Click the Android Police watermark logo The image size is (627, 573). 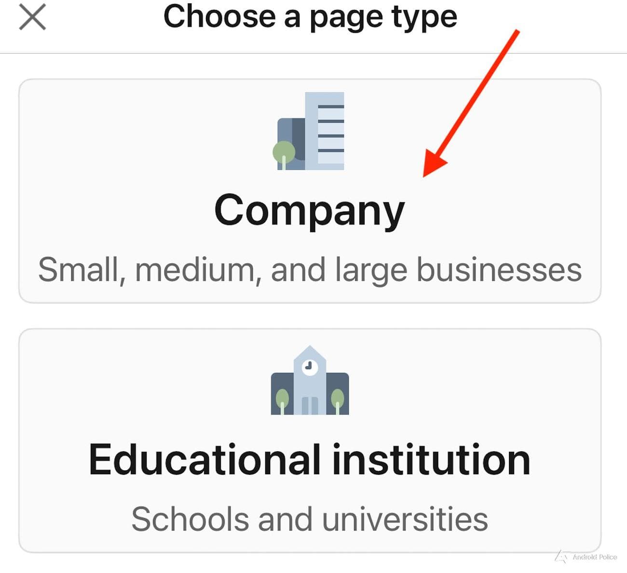[x=561, y=557]
